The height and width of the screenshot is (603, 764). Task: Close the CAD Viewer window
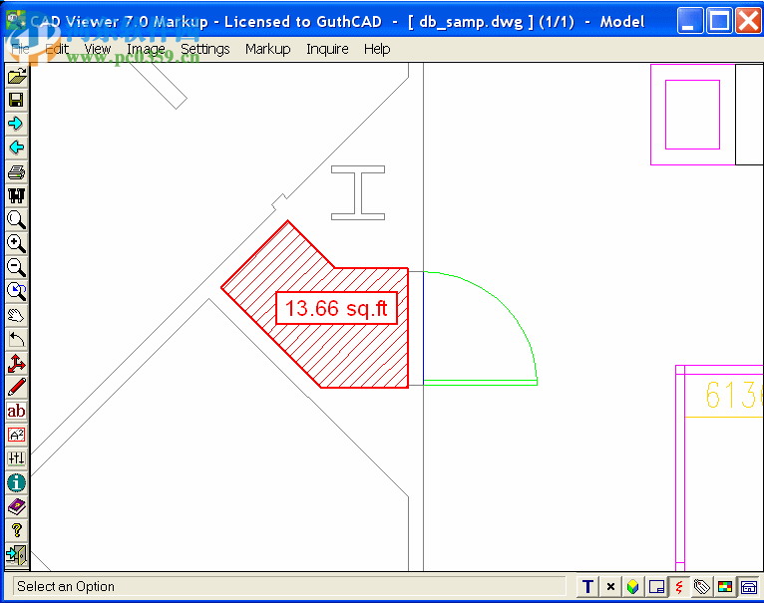tap(747, 21)
